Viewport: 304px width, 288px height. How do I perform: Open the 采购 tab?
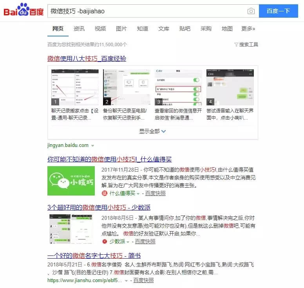pyautogui.click(x=206, y=29)
